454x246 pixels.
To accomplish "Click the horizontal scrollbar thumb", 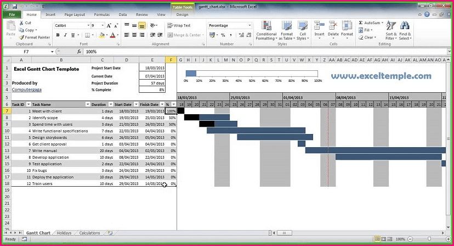I will coord(284,233).
